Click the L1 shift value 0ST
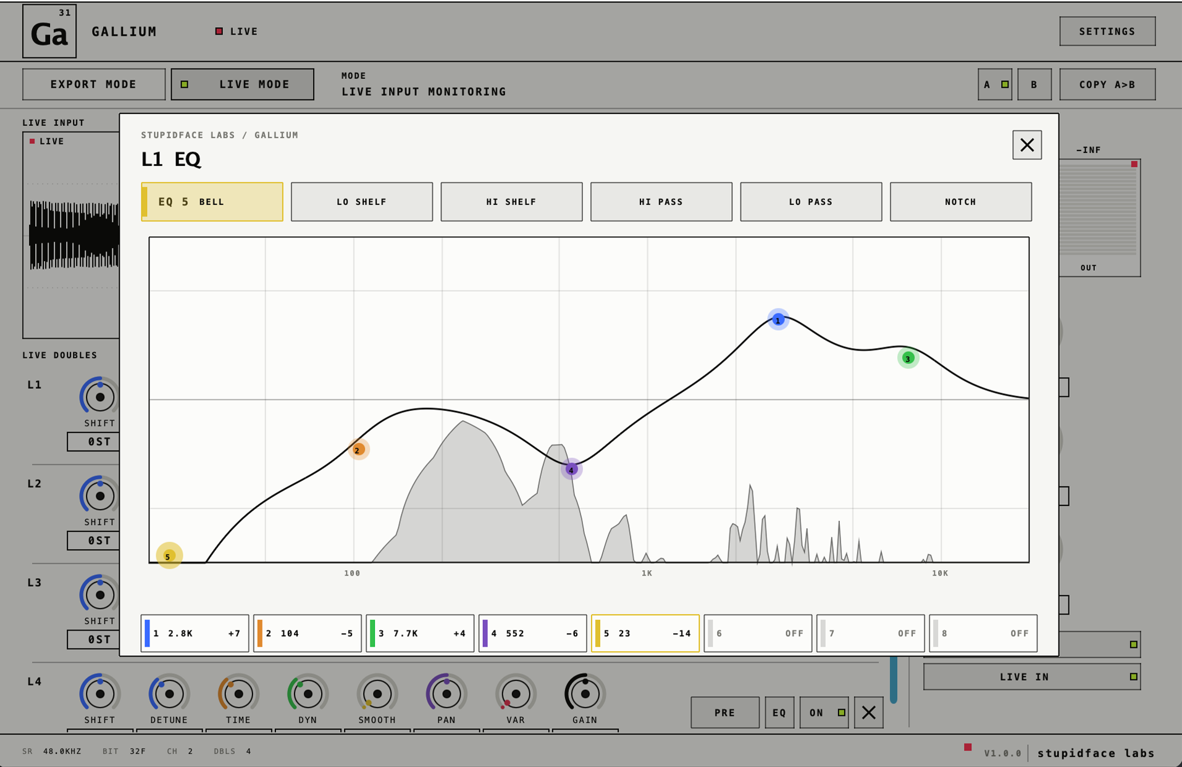 pos(93,442)
